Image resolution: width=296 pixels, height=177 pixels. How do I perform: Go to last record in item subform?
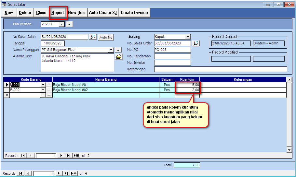69,156
